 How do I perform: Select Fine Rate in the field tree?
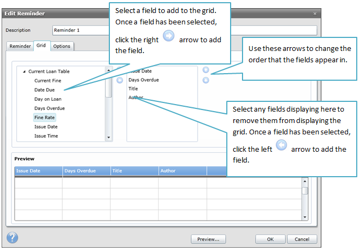pos(44,117)
